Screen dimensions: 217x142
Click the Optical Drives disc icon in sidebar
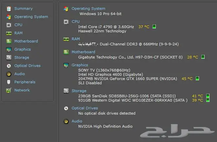click(x=9, y=66)
